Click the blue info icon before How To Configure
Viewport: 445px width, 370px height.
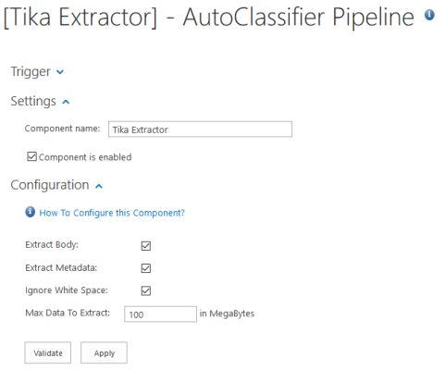(x=30, y=212)
